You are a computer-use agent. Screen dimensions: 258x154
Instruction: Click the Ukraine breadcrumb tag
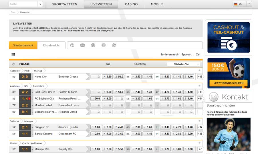(x=13, y=143)
